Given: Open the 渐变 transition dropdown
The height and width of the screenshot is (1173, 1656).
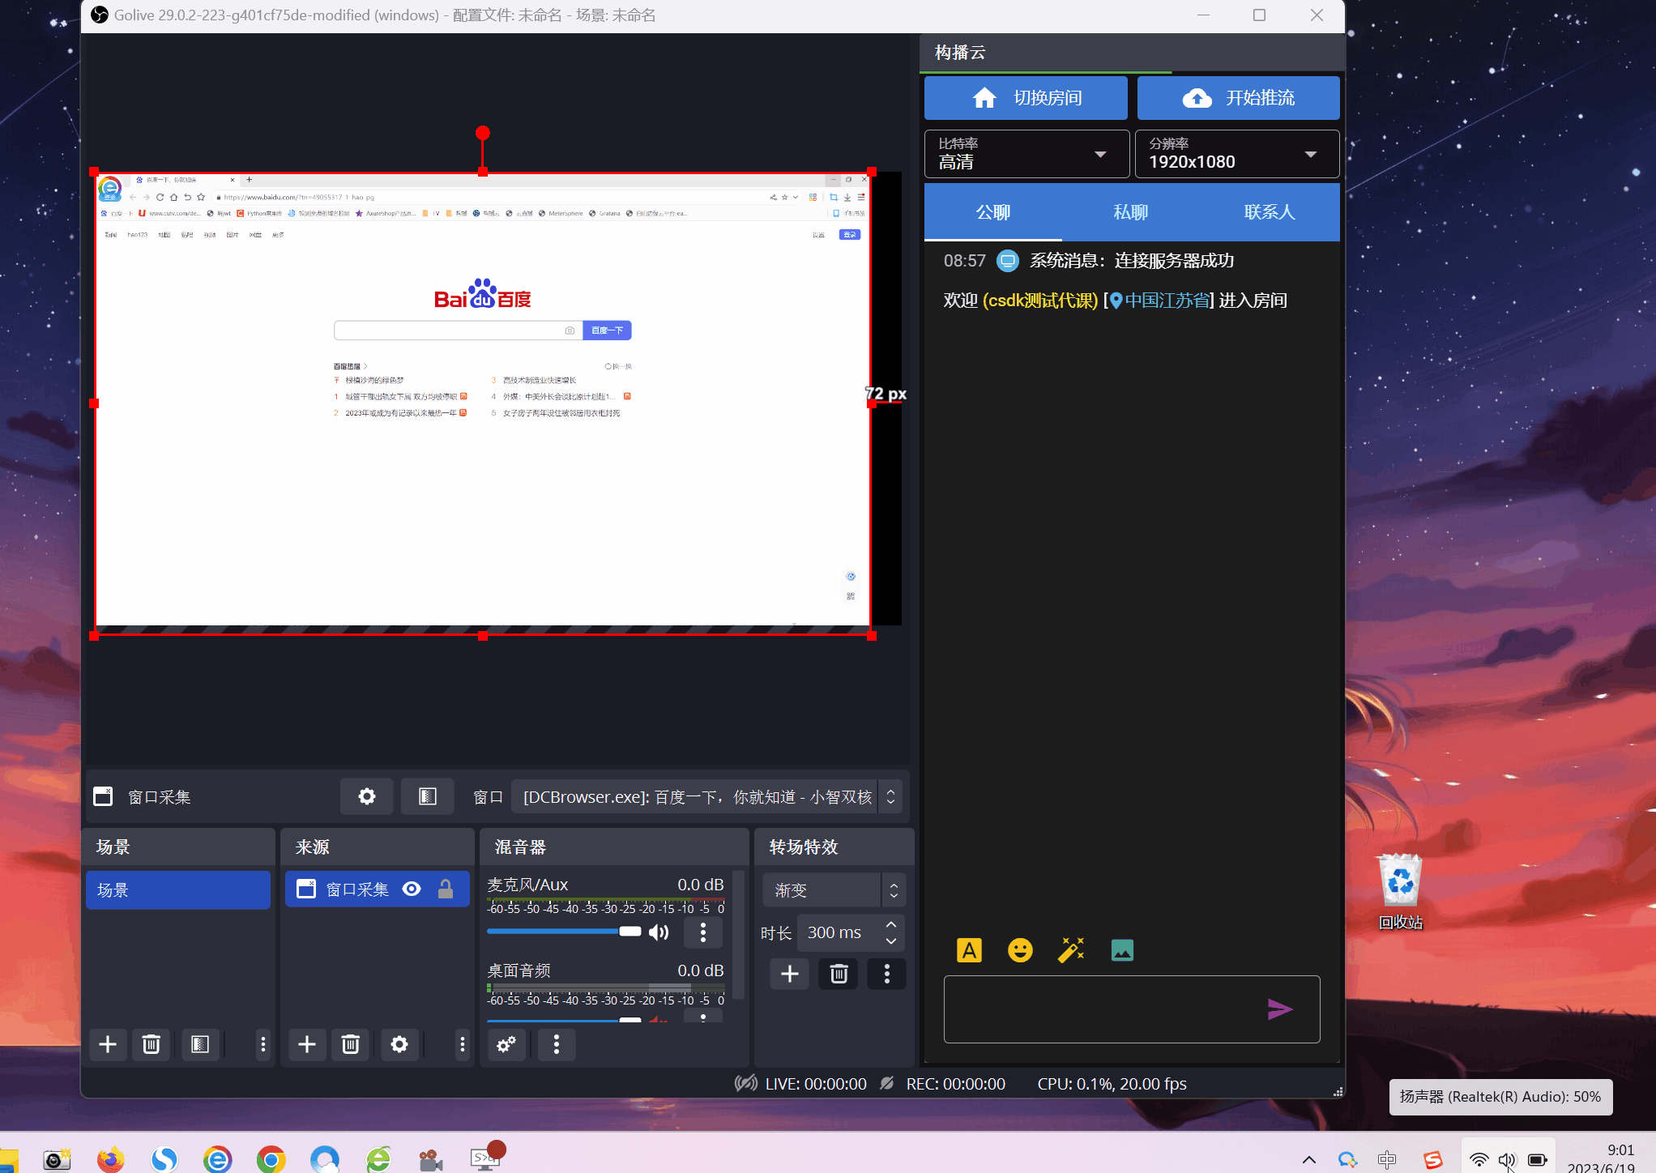Looking at the screenshot, I should pos(834,890).
